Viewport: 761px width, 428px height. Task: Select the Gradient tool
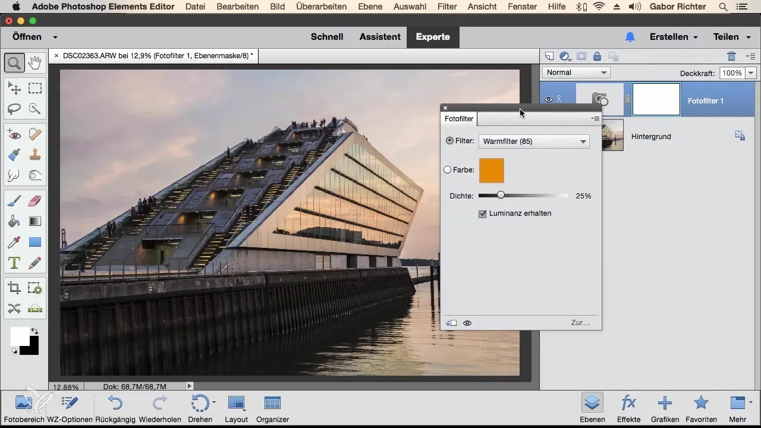pos(34,222)
